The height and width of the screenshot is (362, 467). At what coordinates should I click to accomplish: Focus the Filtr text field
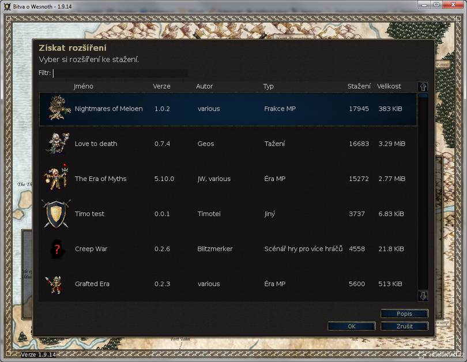pyautogui.click(x=120, y=73)
